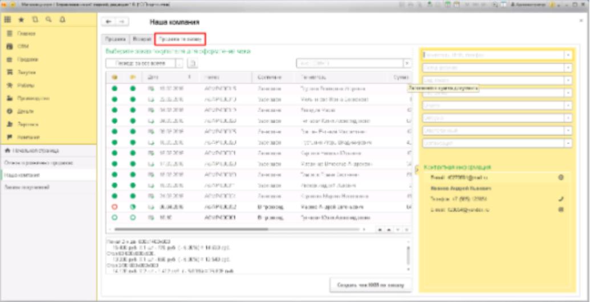Image resolution: width=590 pixels, height=302 pixels.
Task: Open Заказы покупателей in the open windows list
Action: (x=27, y=187)
